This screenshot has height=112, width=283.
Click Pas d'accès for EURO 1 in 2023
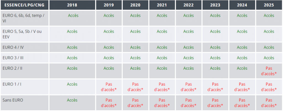[215, 87]
